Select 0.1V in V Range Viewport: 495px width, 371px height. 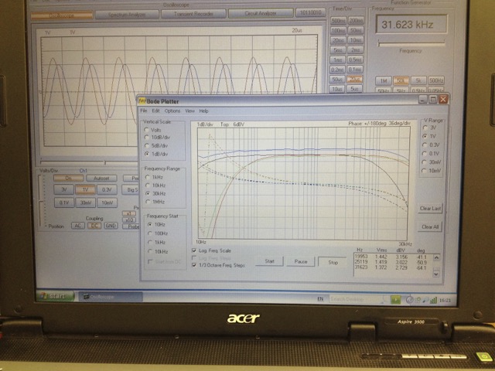pyautogui.click(x=432, y=153)
